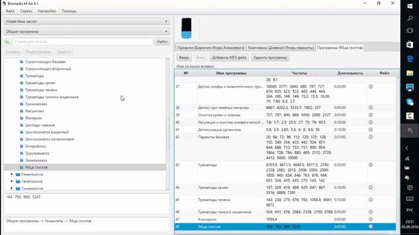
Task: Click the icon beside Эуритрематоз item
Action: coord(22,153)
